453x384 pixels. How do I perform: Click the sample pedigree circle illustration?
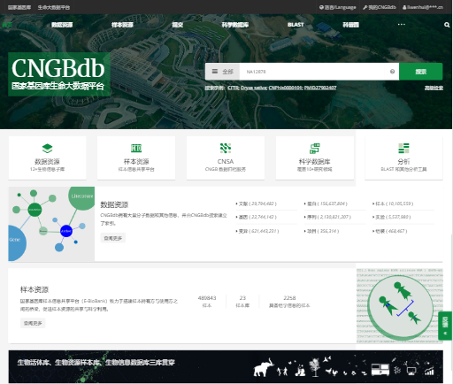[401, 307]
